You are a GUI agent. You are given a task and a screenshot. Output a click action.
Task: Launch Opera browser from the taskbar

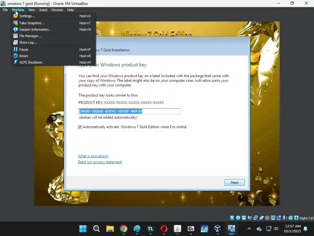[164, 229]
